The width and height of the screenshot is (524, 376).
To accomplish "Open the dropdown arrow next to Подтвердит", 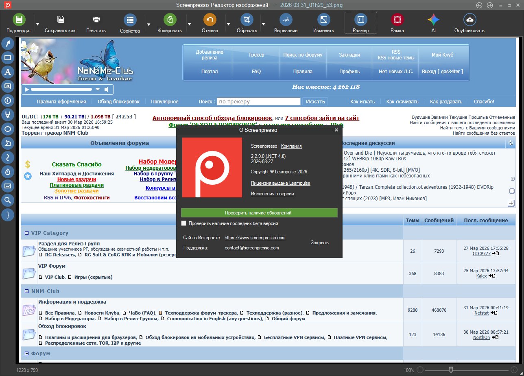I will (37, 24).
